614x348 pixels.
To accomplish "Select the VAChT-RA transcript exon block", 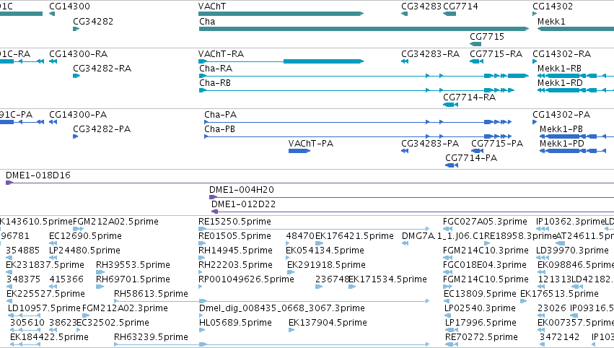I will point(323,61).
